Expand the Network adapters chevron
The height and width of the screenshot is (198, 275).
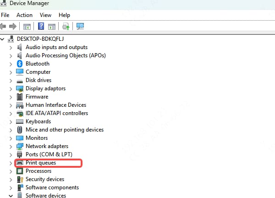click(11, 147)
